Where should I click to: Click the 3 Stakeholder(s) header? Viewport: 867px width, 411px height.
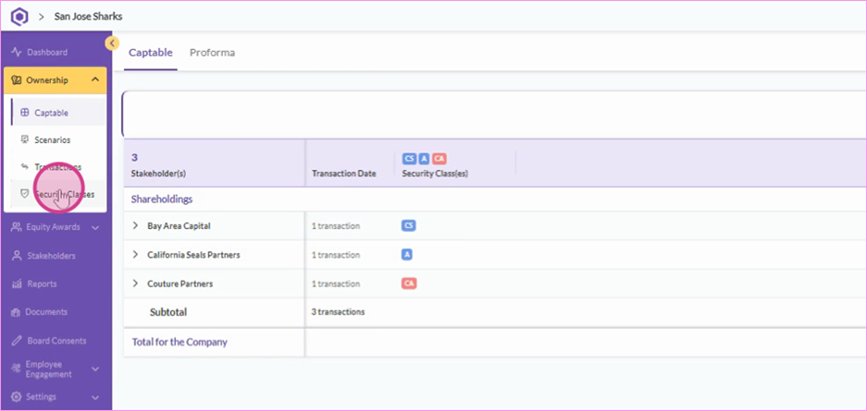[158, 165]
